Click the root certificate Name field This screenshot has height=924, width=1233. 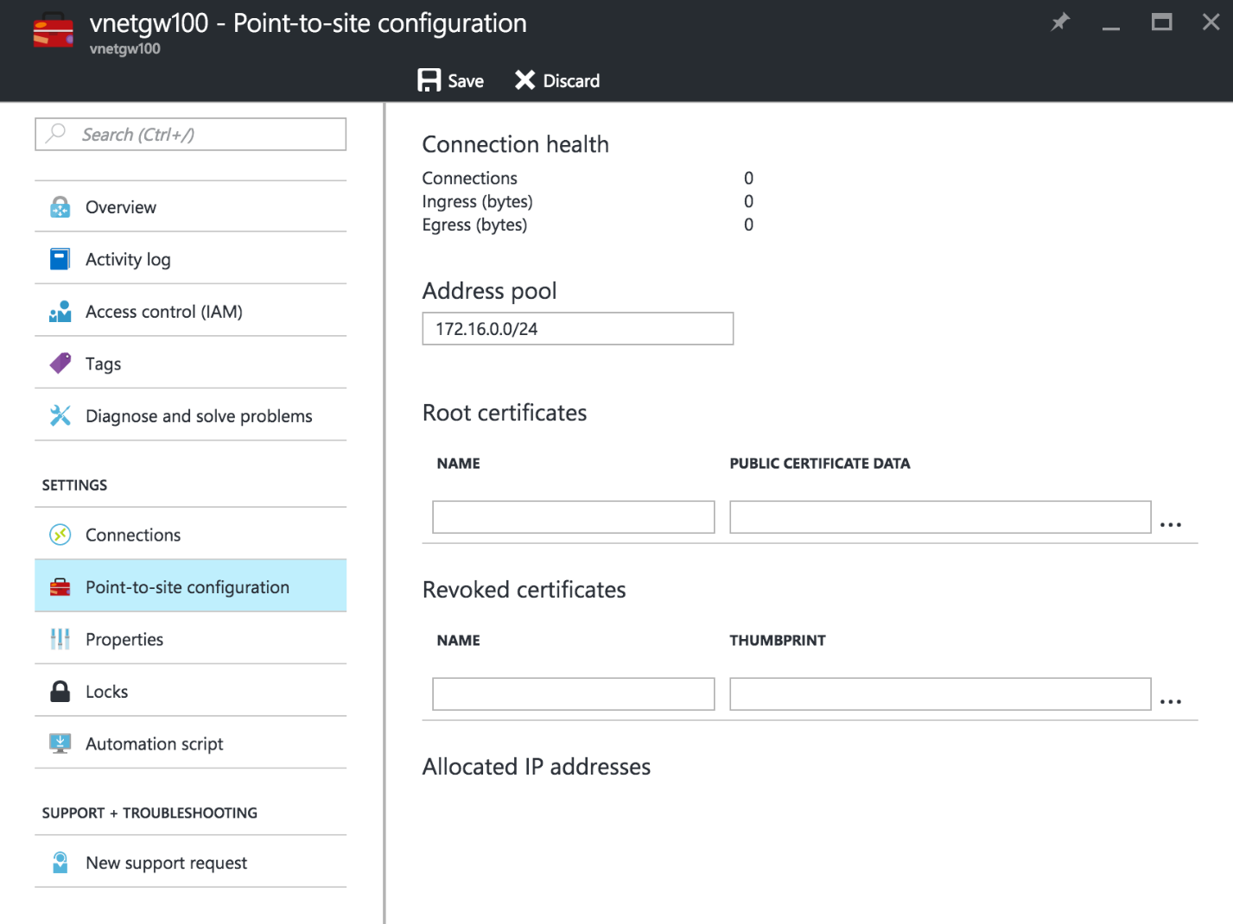click(574, 517)
